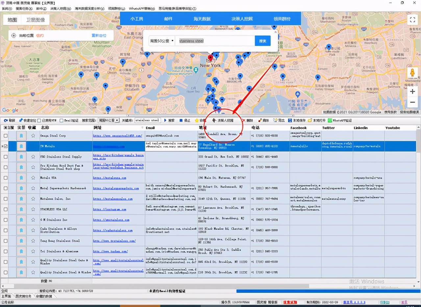Image resolution: width=421 pixels, height=307 pixels.
Task: Click the 本地打开 folder open icon
Action: point(310,121)
